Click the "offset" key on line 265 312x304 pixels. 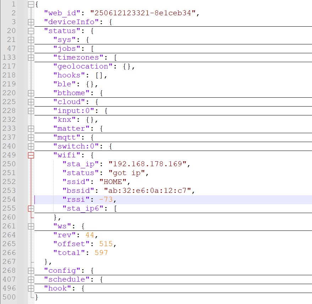pos(71,244)
